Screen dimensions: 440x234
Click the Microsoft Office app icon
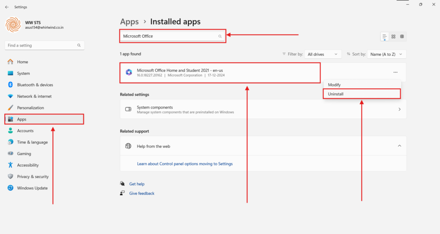tap(128, 72)
